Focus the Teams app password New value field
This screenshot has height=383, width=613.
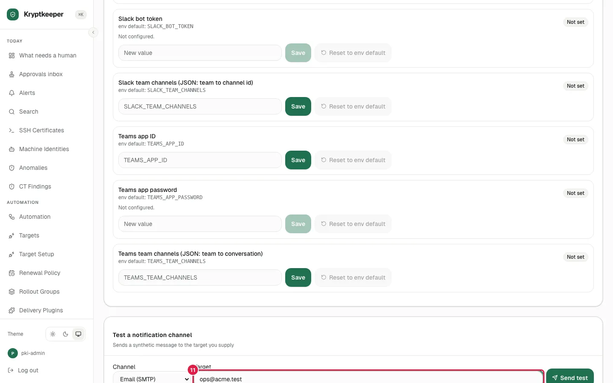click(200, 224)
